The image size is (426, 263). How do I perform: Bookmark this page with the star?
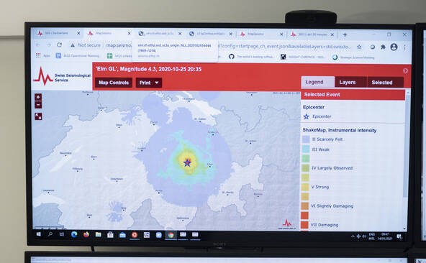click(x=359, y=47)
